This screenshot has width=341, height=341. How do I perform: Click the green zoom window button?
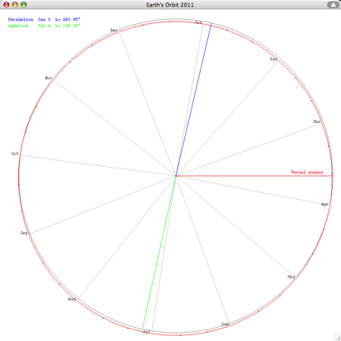pyautogui.click(x=24, y=5)
